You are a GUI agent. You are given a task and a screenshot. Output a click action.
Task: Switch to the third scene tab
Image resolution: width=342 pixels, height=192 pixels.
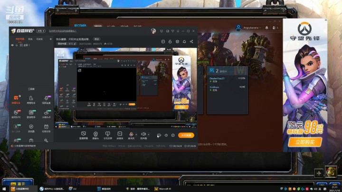39,39
